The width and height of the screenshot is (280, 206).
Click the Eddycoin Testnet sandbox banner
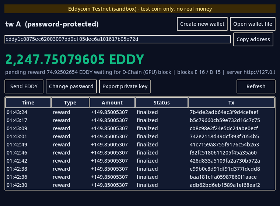click(x=140, y=9)
